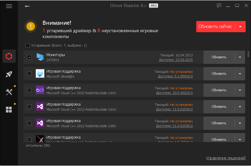Expand dropdown for Visual C++ 2012 (x64) row
The height and width of the screenshot is (166, 251).
240,107
